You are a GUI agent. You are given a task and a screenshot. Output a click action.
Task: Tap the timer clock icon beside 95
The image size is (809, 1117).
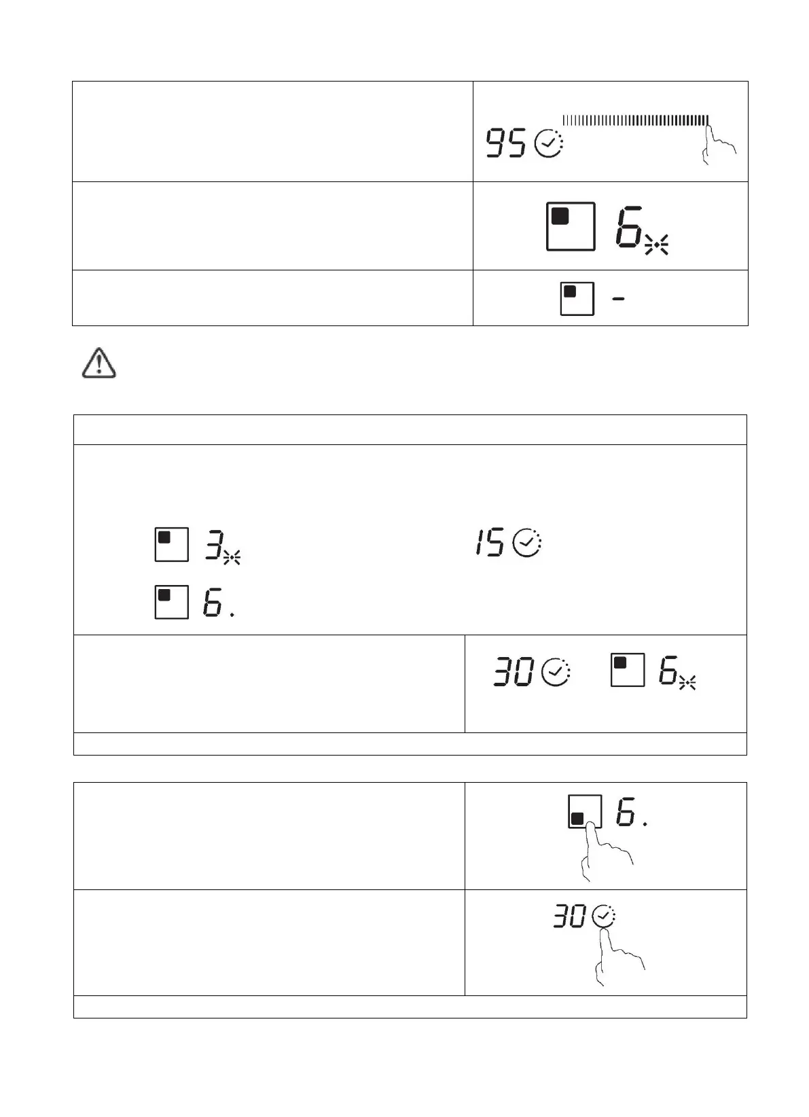549,145
